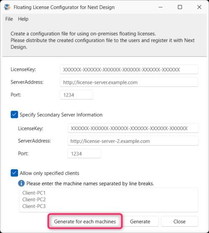209x233 pixels.
Task: Click the app icon in title bar
Action: [7, 7]
